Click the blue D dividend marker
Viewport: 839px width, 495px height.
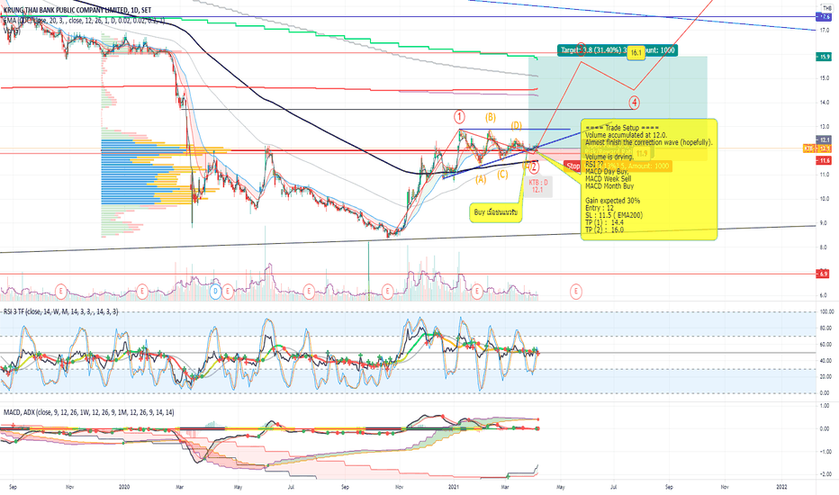pos(216,292)
